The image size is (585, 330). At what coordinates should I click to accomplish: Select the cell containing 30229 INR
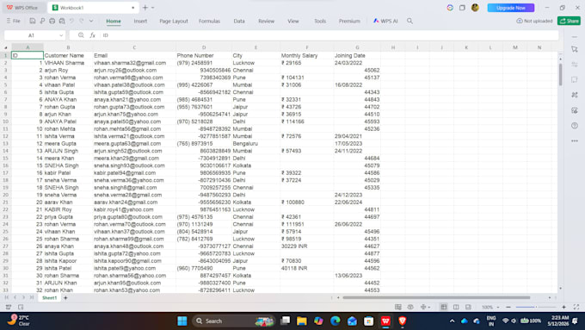(x=306, y=246)
